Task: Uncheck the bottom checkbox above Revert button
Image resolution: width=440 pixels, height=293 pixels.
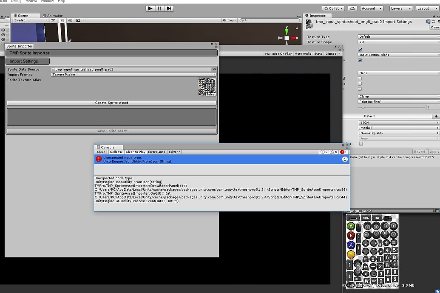Action: pyautogui.click(x=360, y=143)
